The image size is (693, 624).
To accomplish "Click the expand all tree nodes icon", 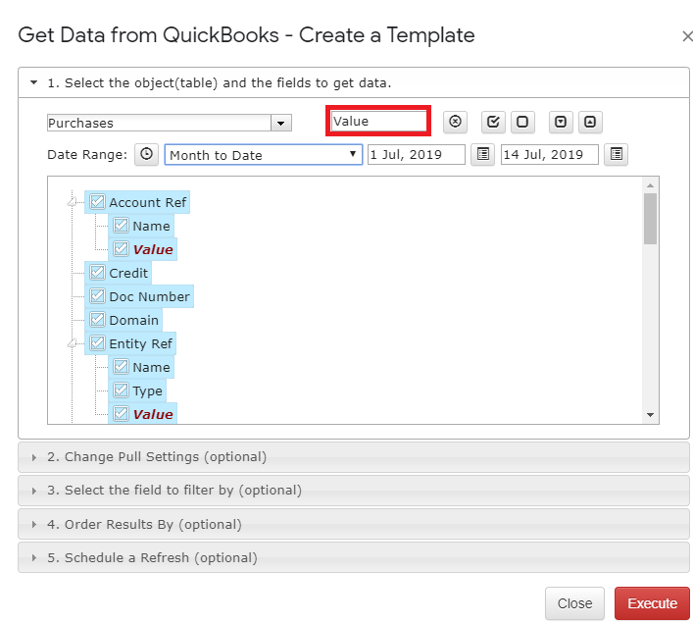I will (561, 122).
